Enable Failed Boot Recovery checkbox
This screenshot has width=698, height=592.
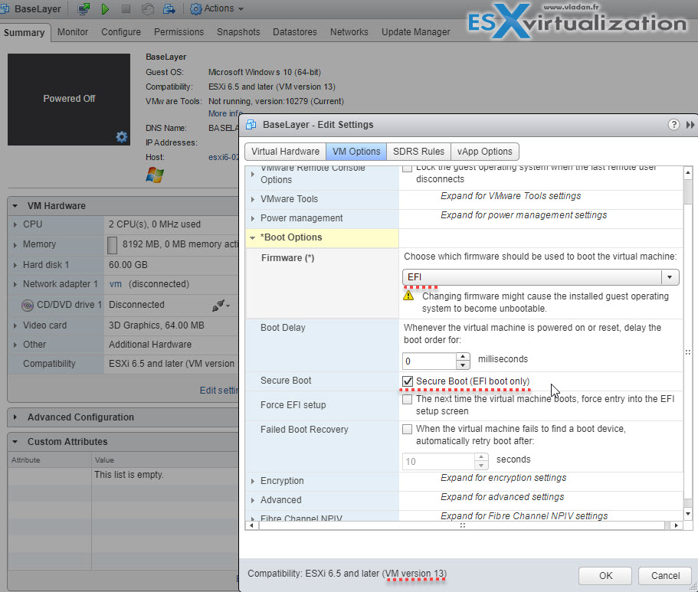coord(407,429)
